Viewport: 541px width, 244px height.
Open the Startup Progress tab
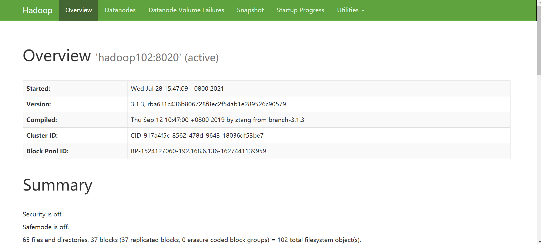(x=300, y=10)
